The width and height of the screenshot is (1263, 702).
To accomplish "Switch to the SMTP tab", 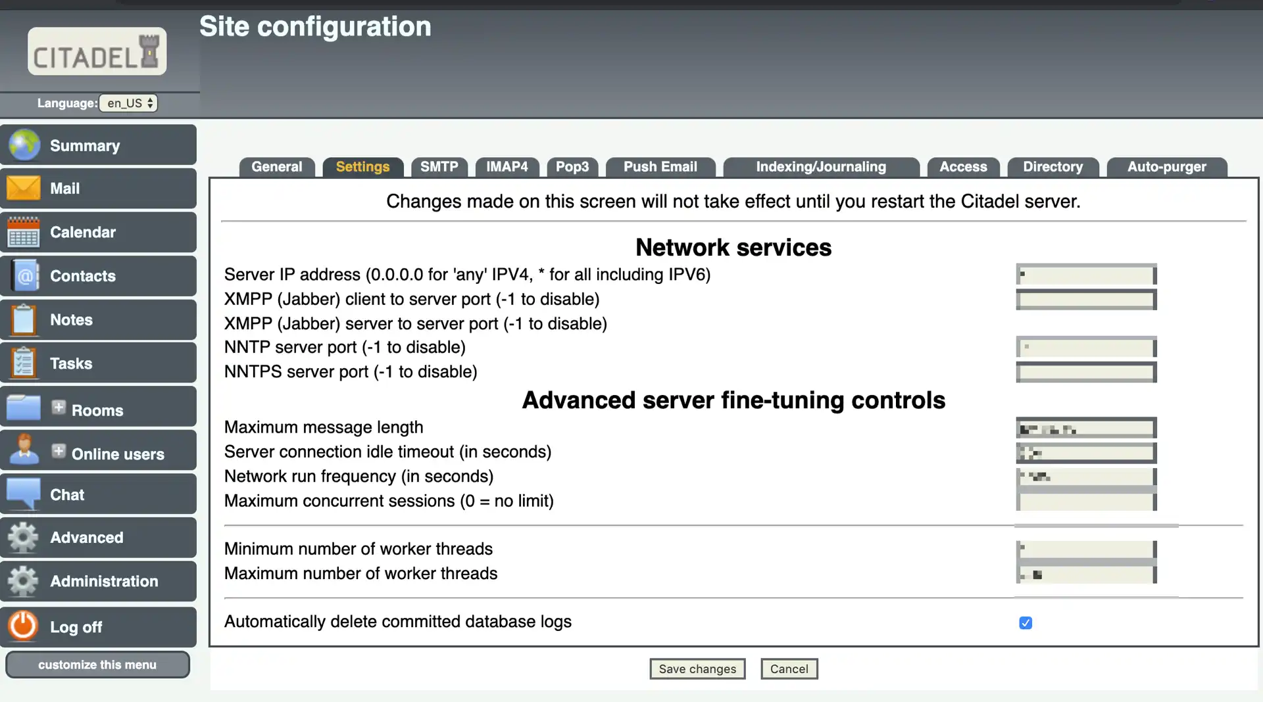I will click(x=439, y=167).
